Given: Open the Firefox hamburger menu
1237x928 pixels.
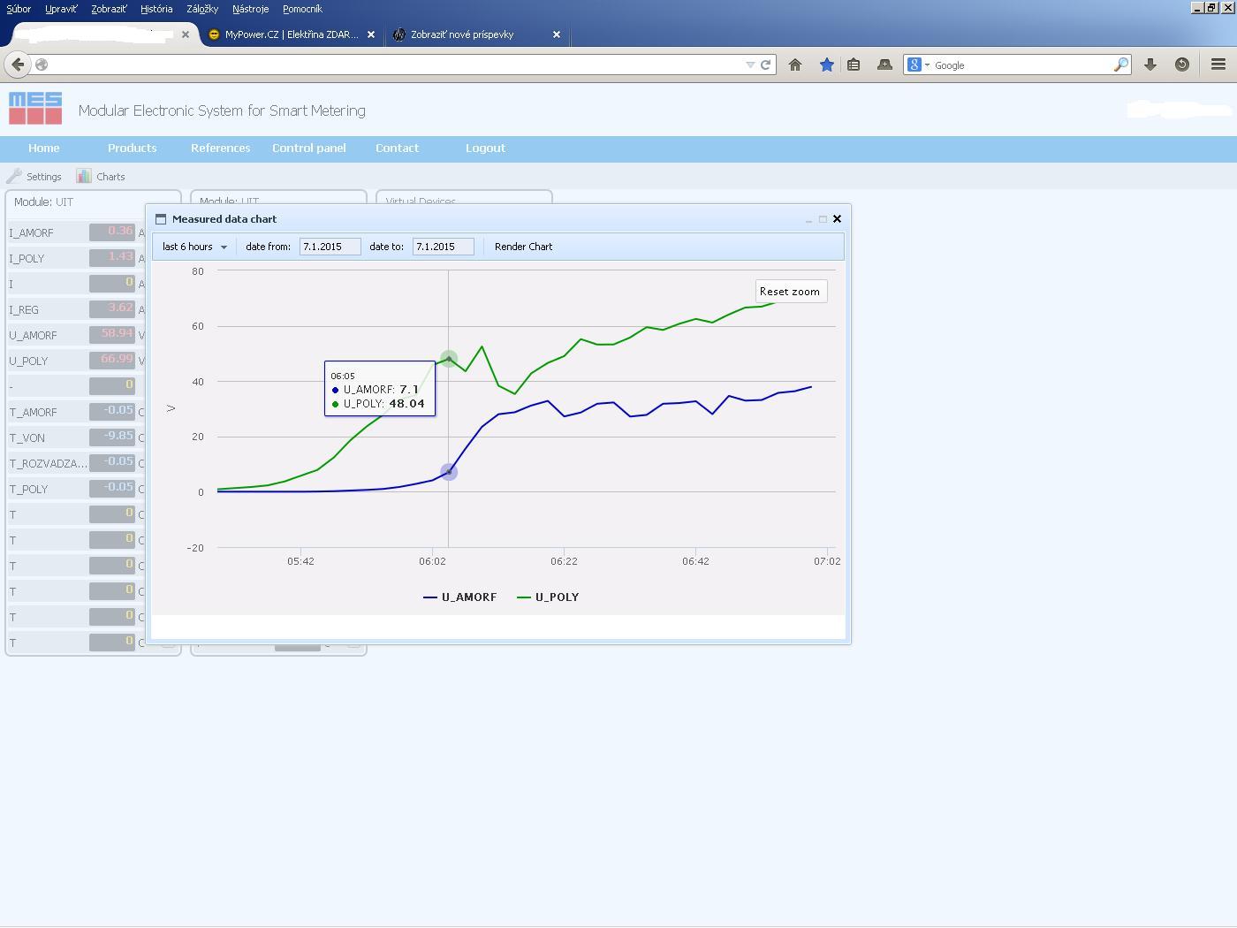Looking at the screenshot, I should click(x=1218, y=65).
